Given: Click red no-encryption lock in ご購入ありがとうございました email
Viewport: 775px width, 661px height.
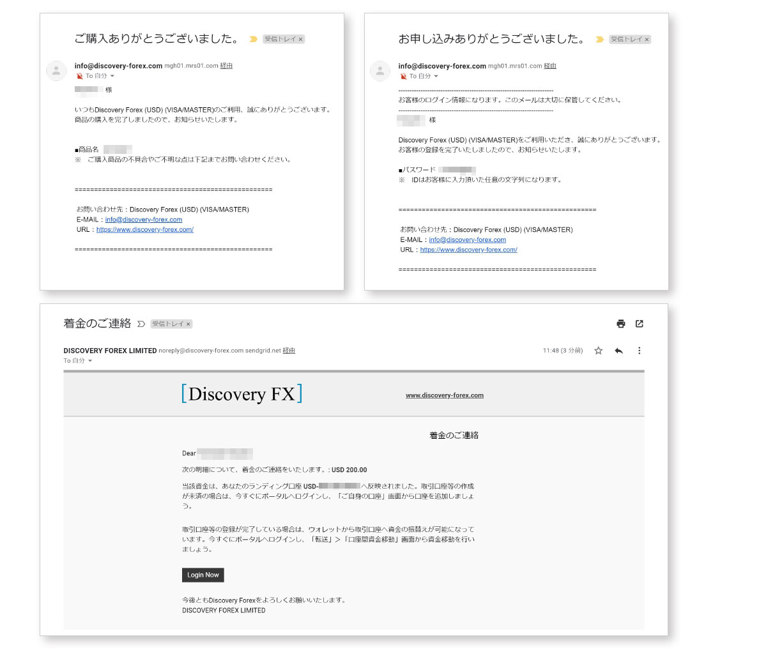Looking at the screenshot, I should pyautogui.click(x=79, y=76).
